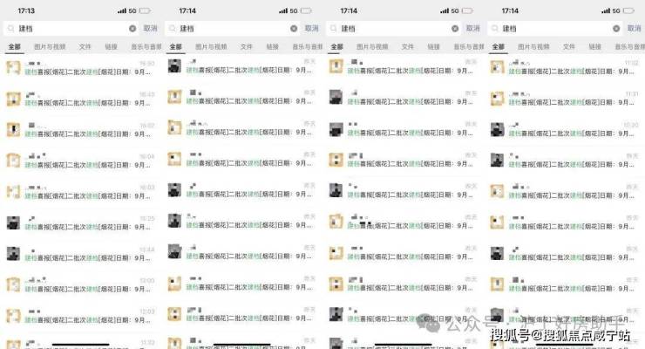Open the 链接 tab in the second screenshot

click(x=272, y=47)
